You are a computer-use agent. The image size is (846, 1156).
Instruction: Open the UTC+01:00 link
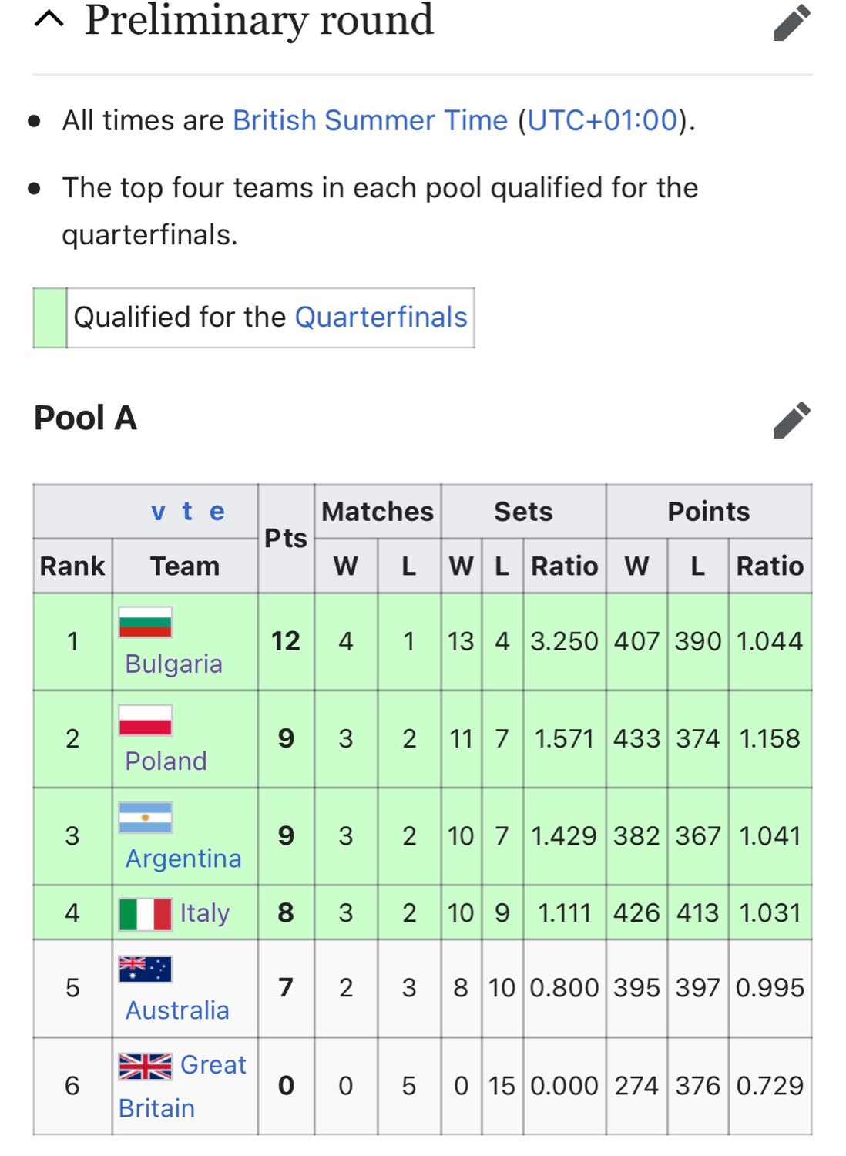coord(603,120)
